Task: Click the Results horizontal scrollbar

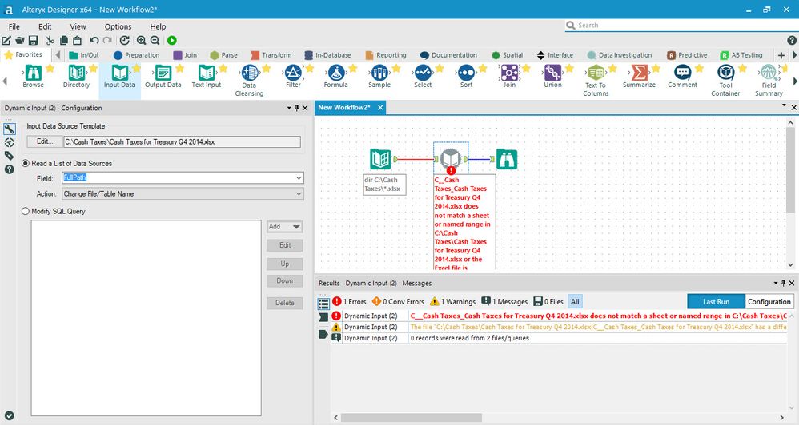Action: pyautogui.click(x=412, y=417)
